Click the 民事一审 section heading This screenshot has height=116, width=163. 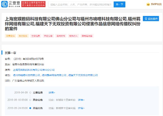pyautogui.click(x=10, y=53)
